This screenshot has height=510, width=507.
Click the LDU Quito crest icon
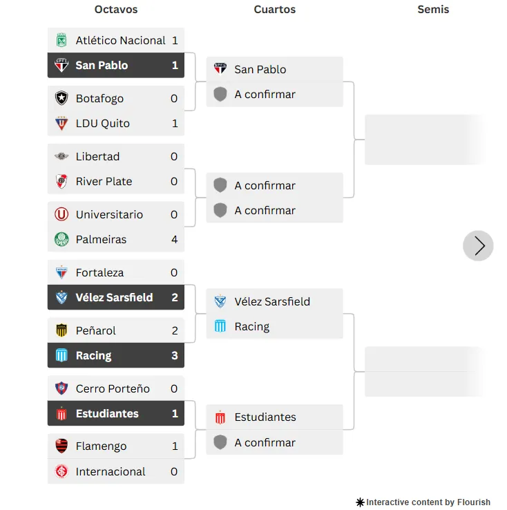(61, 124)
